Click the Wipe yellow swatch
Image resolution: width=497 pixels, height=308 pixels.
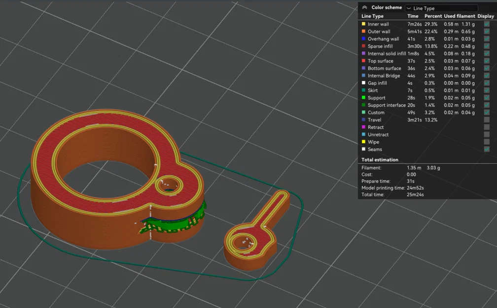click(363, 141)
